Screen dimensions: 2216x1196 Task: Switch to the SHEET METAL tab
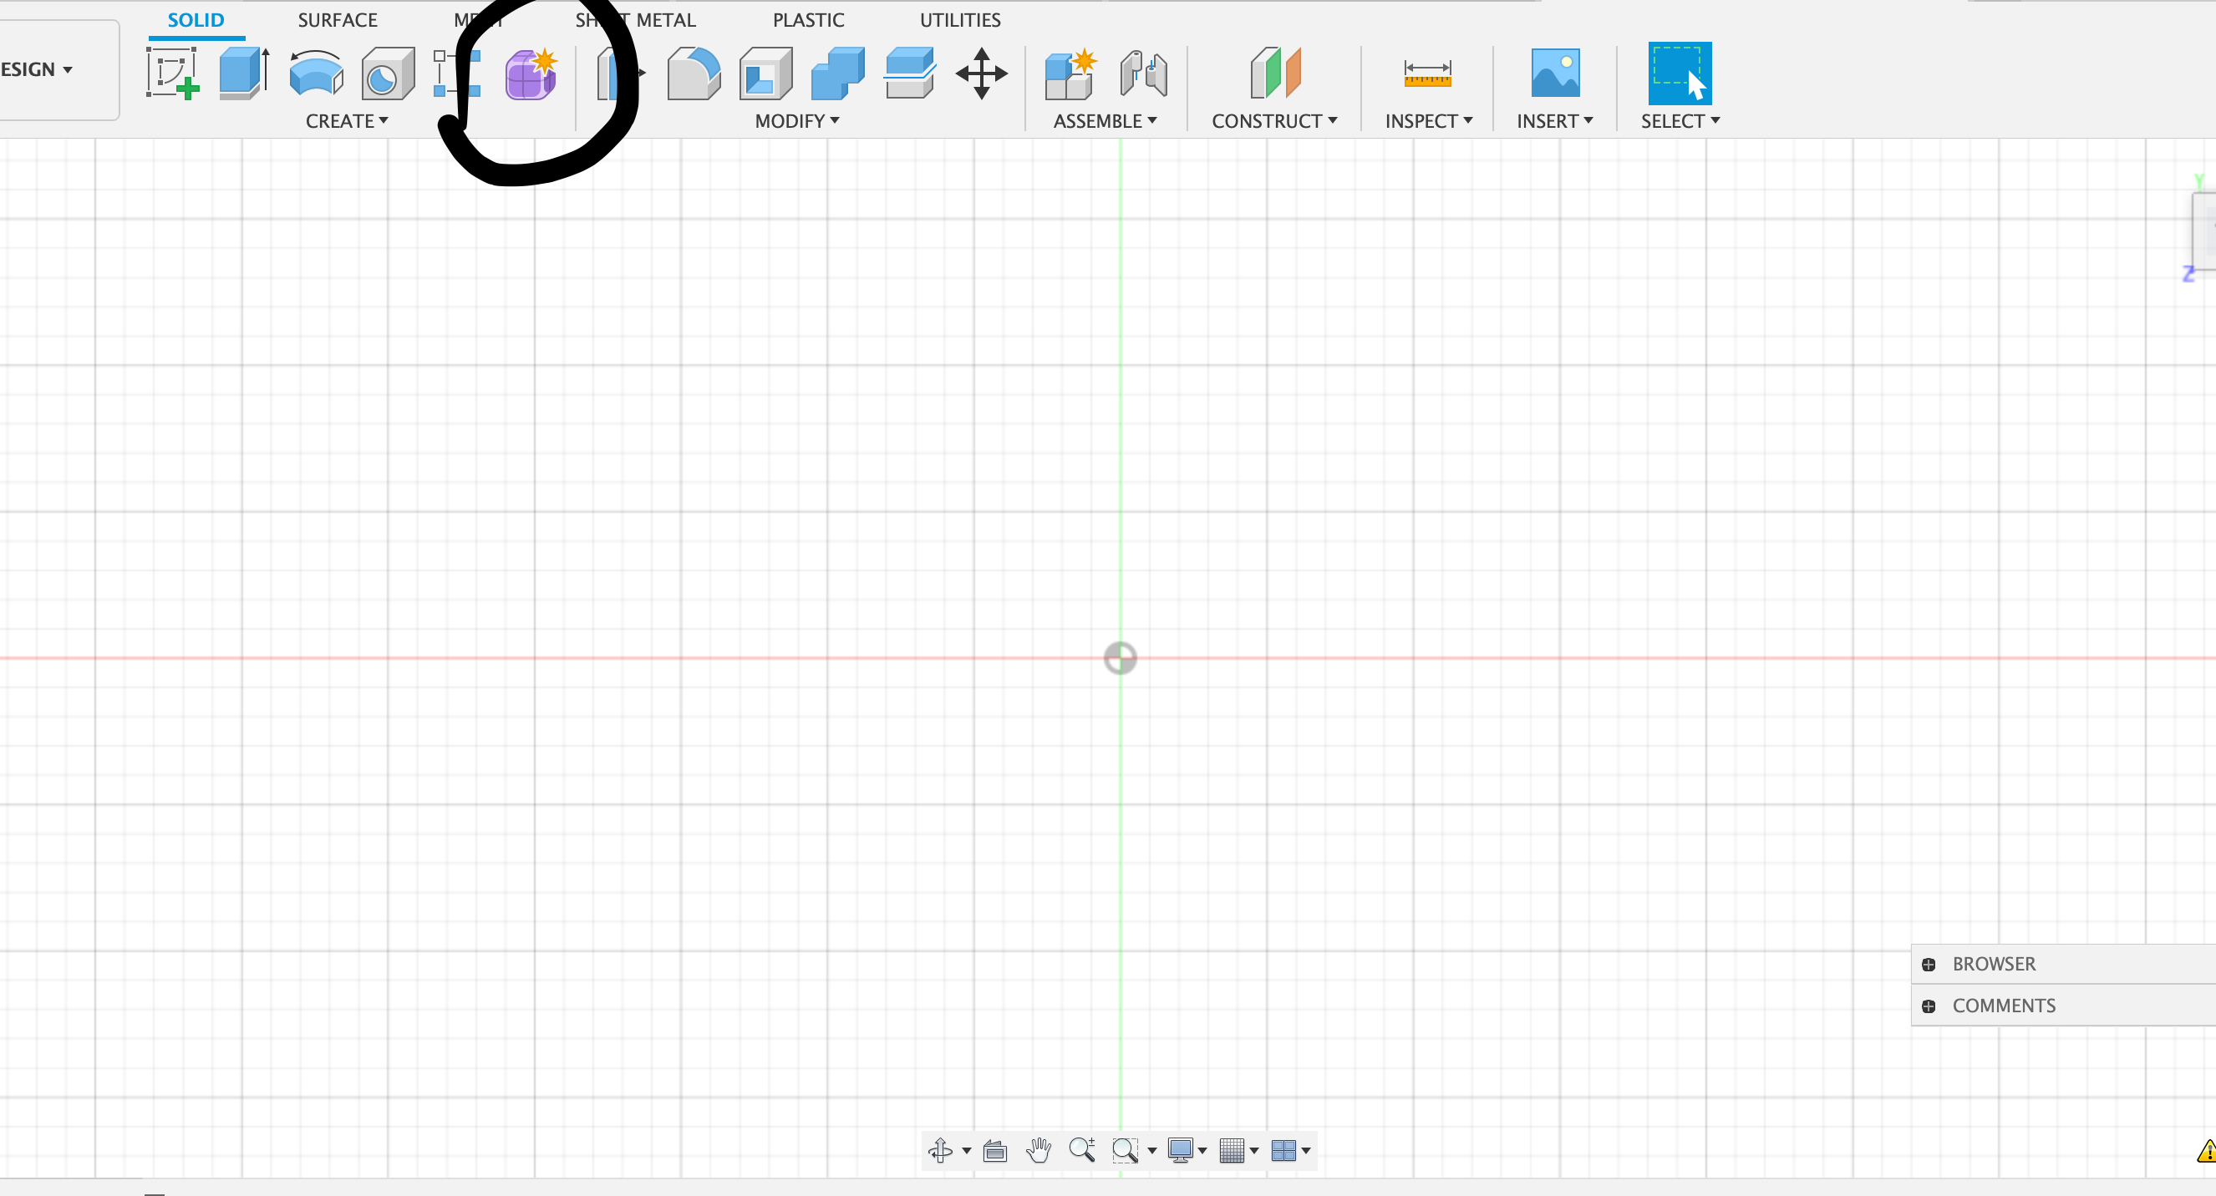(636, 19)
